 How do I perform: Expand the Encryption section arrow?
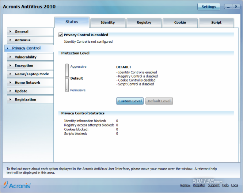pyautogui.click(x=10, y=65)
